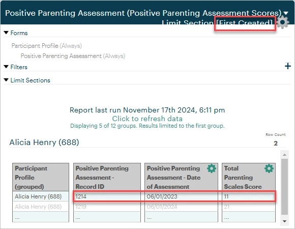
Task: Add a new filter with plus icon
Action: (288, 66)
